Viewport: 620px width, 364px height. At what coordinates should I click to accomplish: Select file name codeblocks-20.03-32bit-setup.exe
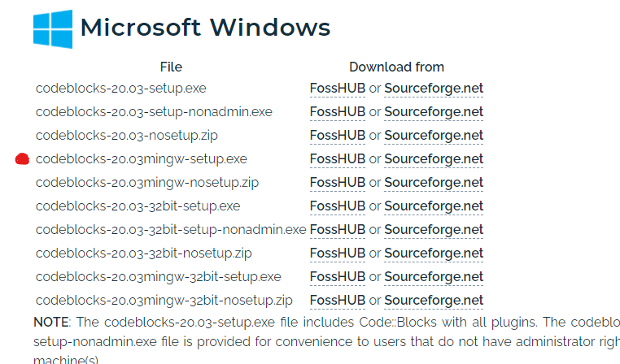pyautogui.click(x=138, y=206)
